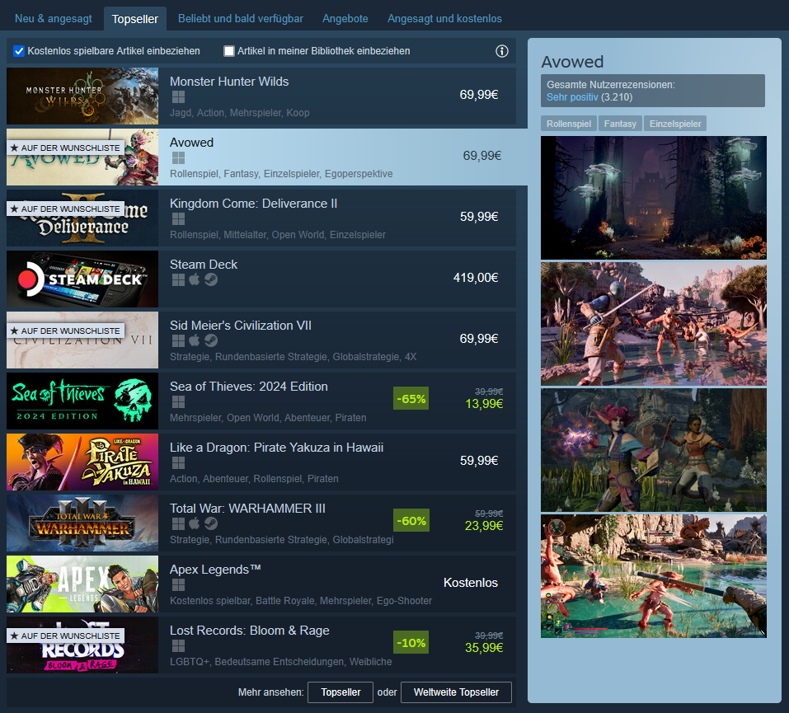Click Avowed sword combat screenshot
789x713 pixels.
[x=653, y=324]
